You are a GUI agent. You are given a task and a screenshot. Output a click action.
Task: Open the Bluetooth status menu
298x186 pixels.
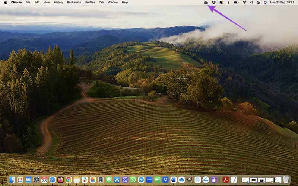pos(229,3)
